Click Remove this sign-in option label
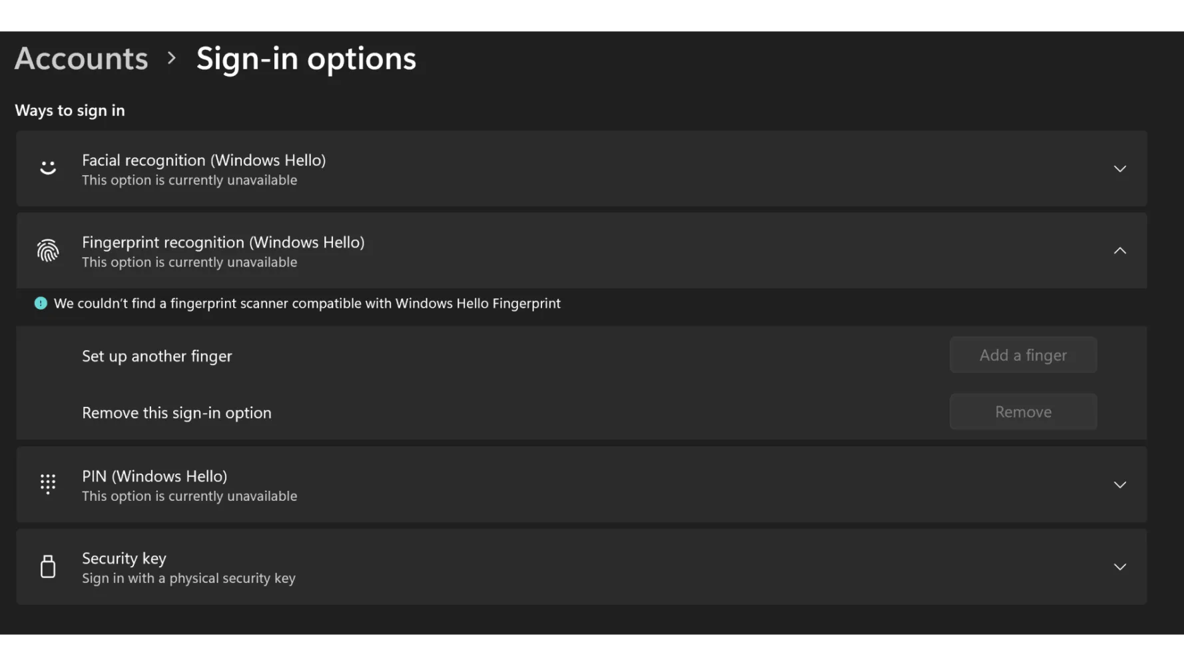The height and width of the screenshot is (666, 1184). (x=176, y=413)
